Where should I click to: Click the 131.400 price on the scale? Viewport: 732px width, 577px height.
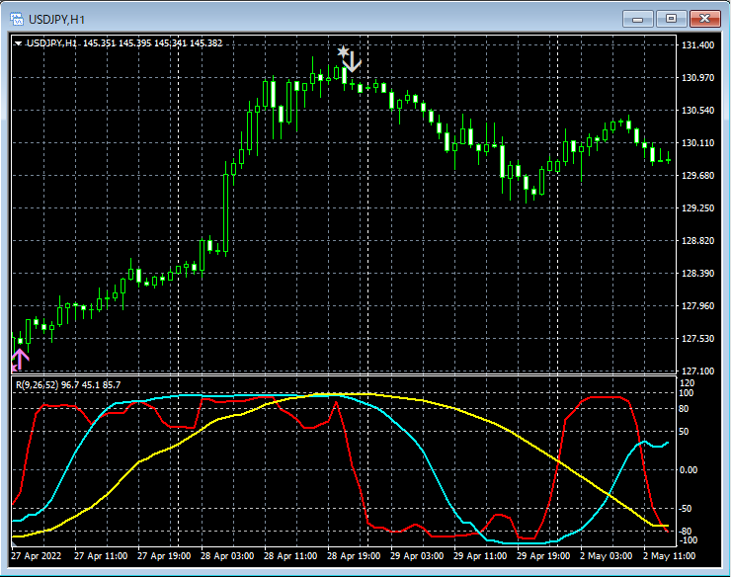(697, 45)
